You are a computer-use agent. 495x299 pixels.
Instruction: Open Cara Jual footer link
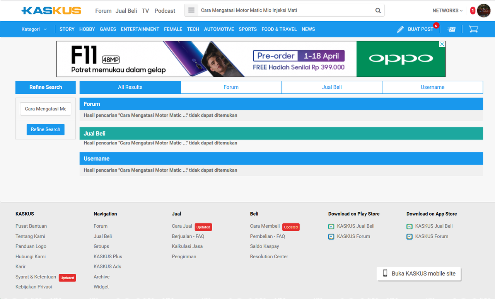tap(182, 226)
